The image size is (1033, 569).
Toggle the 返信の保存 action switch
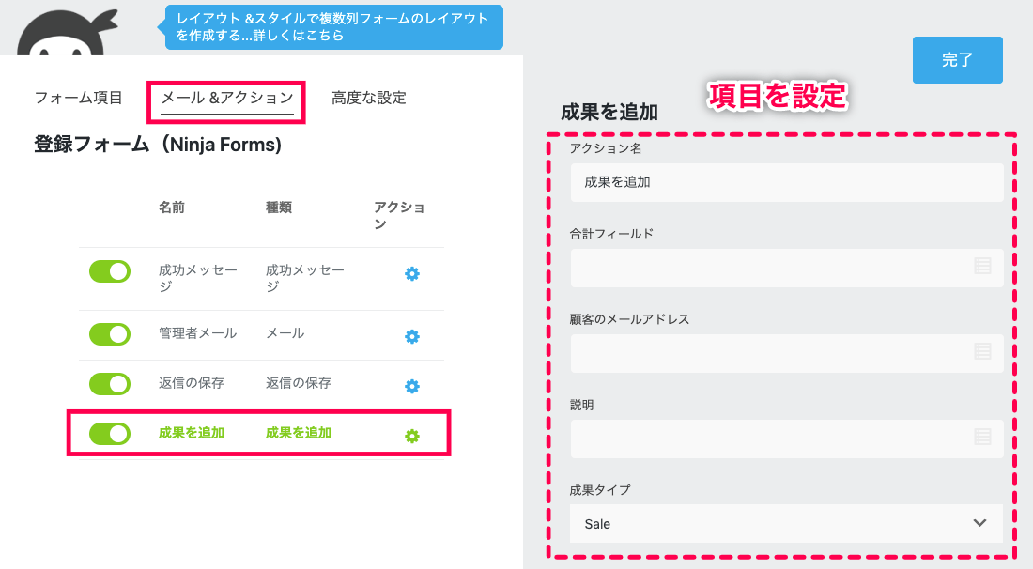point(110,384)
